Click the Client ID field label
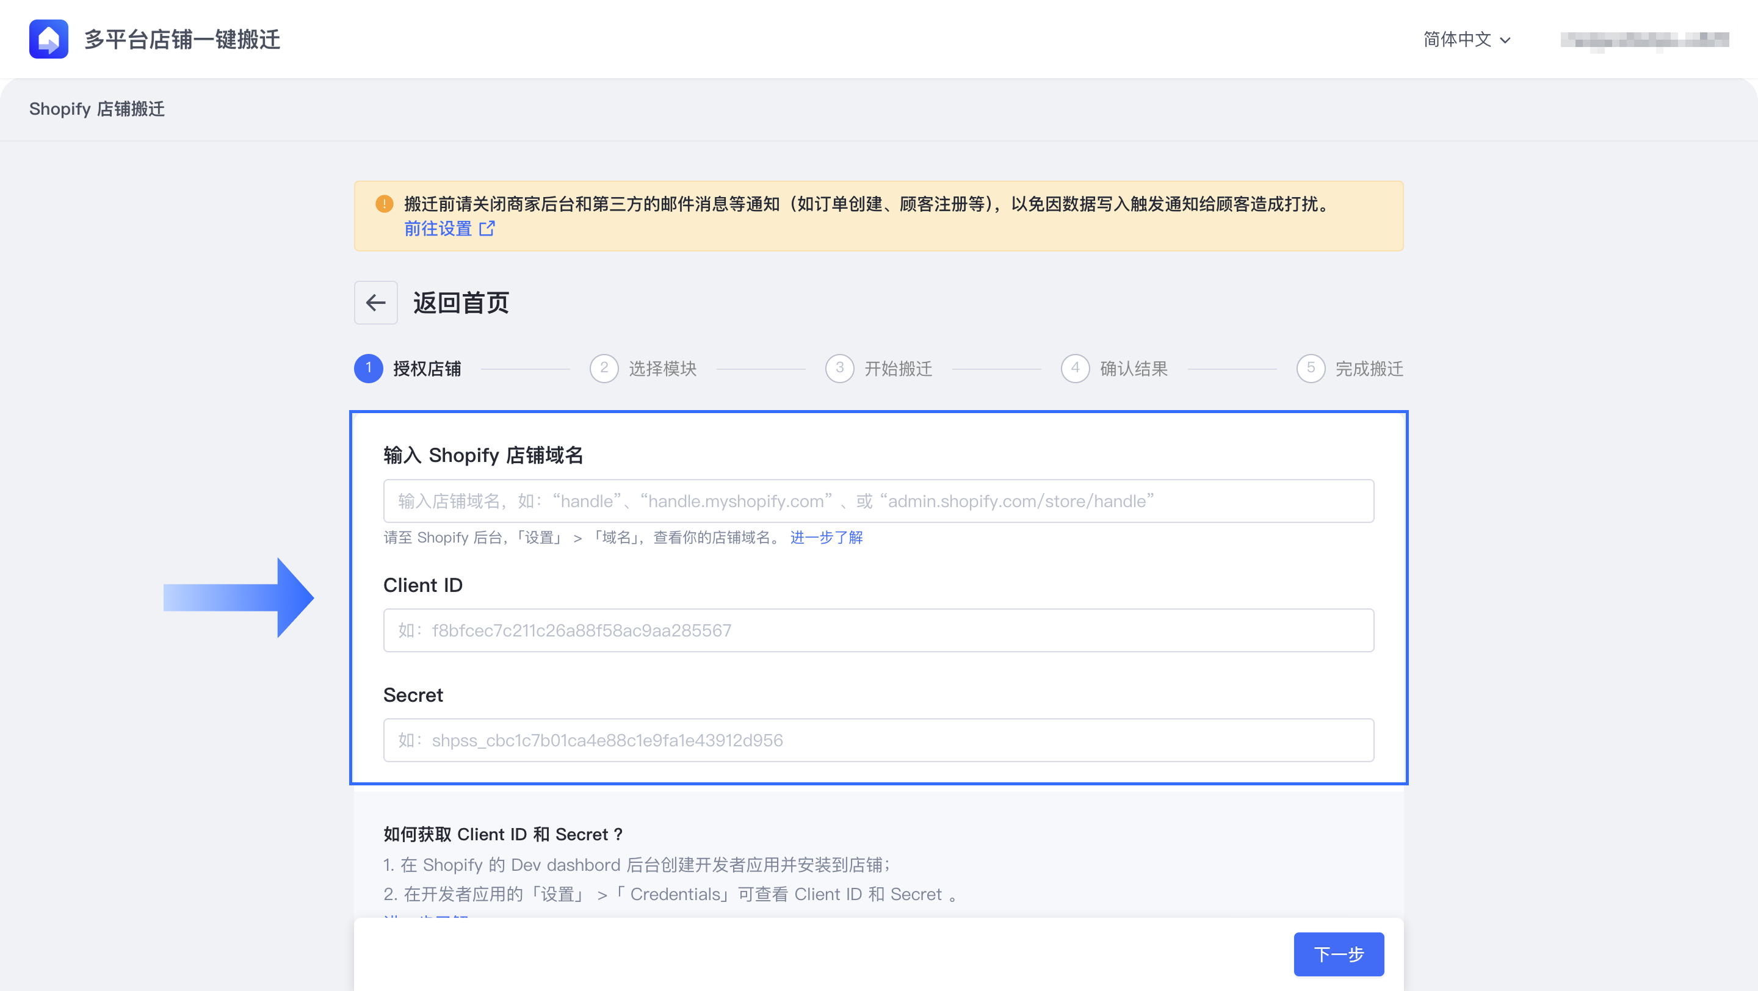Viewport: 1758px width, 991px height. click(x=423, y=585)
